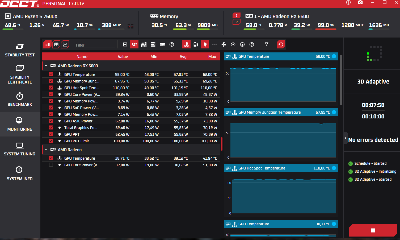
Task: Uncheck the GPU SoC Power checkbox
Action: coord(51,108)
